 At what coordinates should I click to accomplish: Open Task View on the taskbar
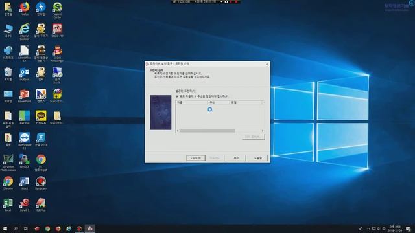[x=26, y=228]
